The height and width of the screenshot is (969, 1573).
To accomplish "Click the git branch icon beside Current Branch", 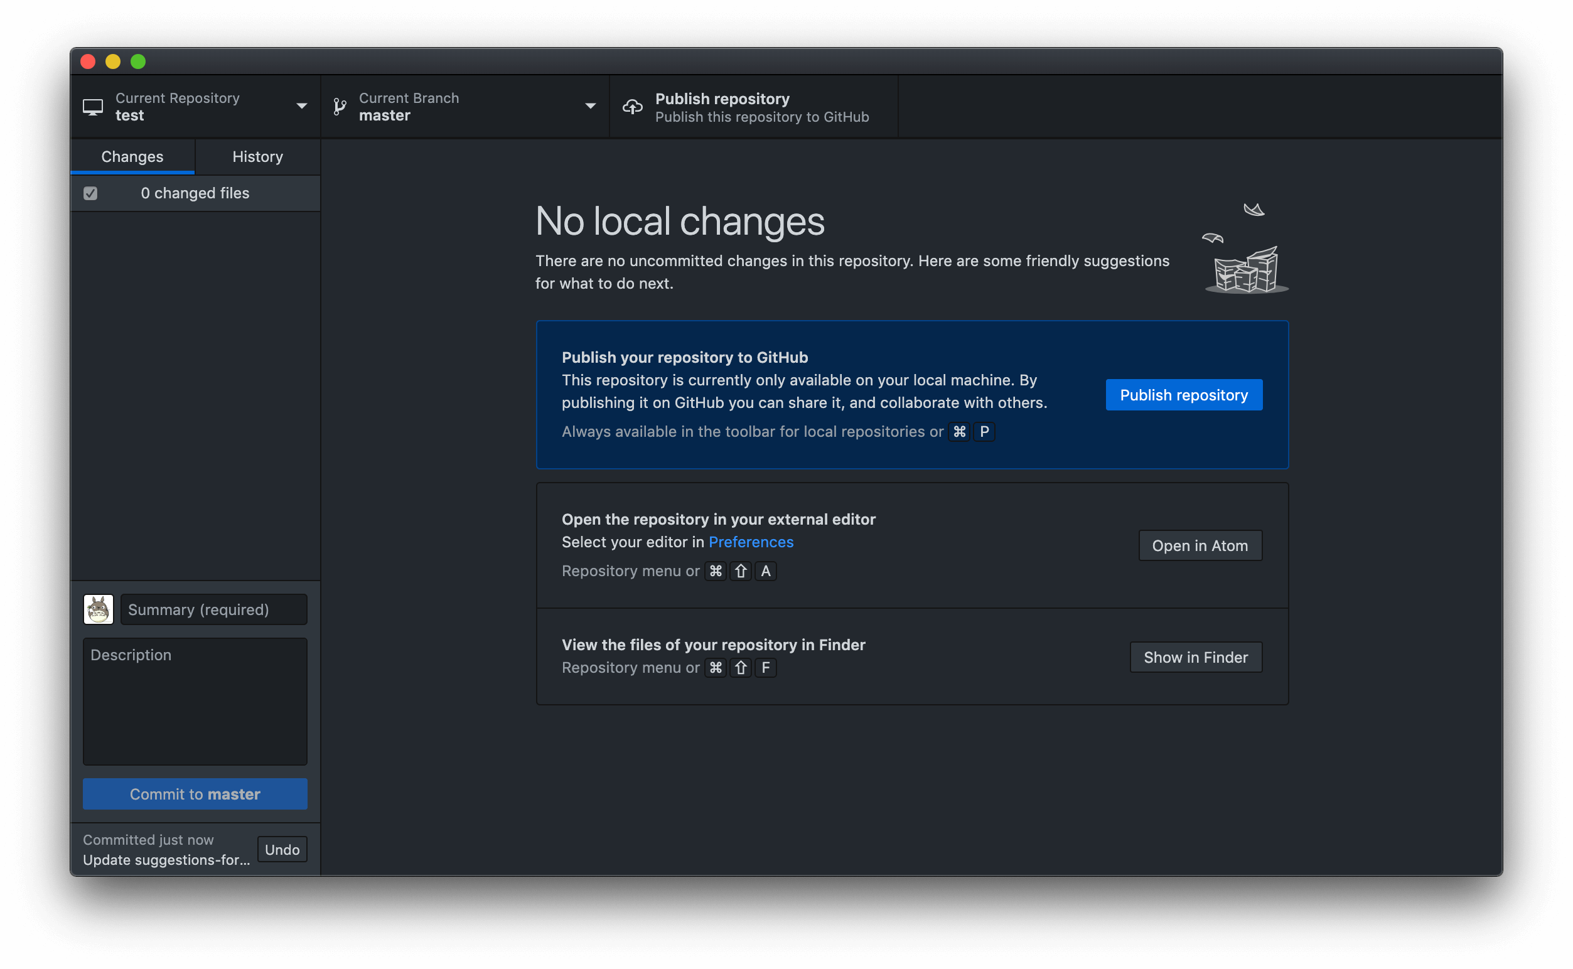I will 340,107.
